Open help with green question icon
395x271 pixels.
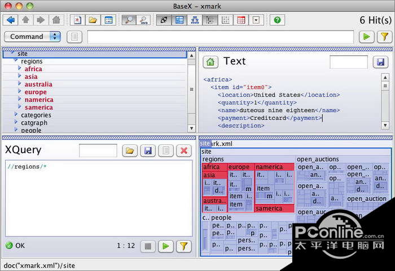pos(278,20)
